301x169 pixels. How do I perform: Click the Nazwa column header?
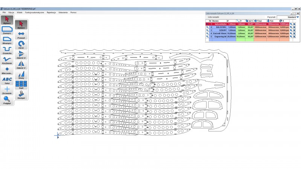[x=219, y=21]
